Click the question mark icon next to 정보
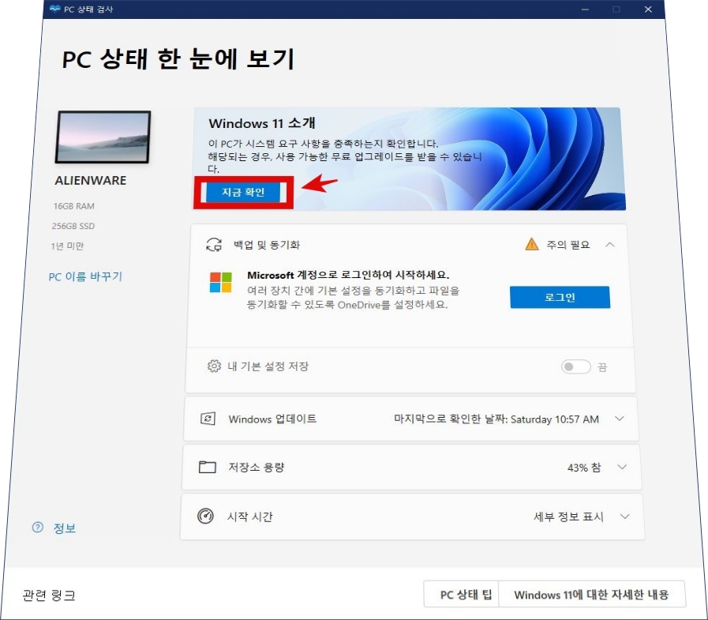 coord(37,527)
